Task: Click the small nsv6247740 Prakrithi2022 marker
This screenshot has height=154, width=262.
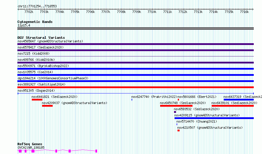Action: tap(132, 100)
